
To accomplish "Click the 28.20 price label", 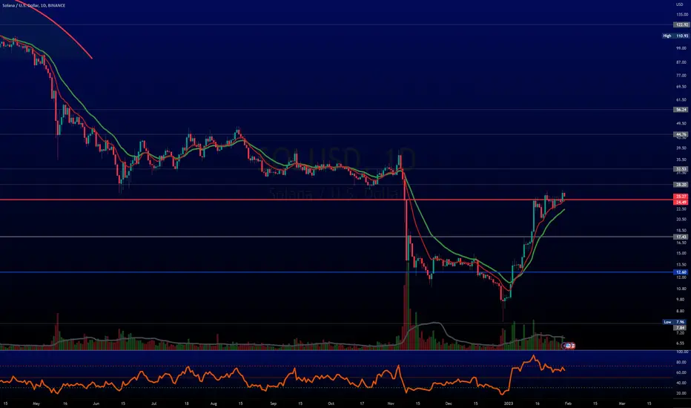I will (681, 185).
